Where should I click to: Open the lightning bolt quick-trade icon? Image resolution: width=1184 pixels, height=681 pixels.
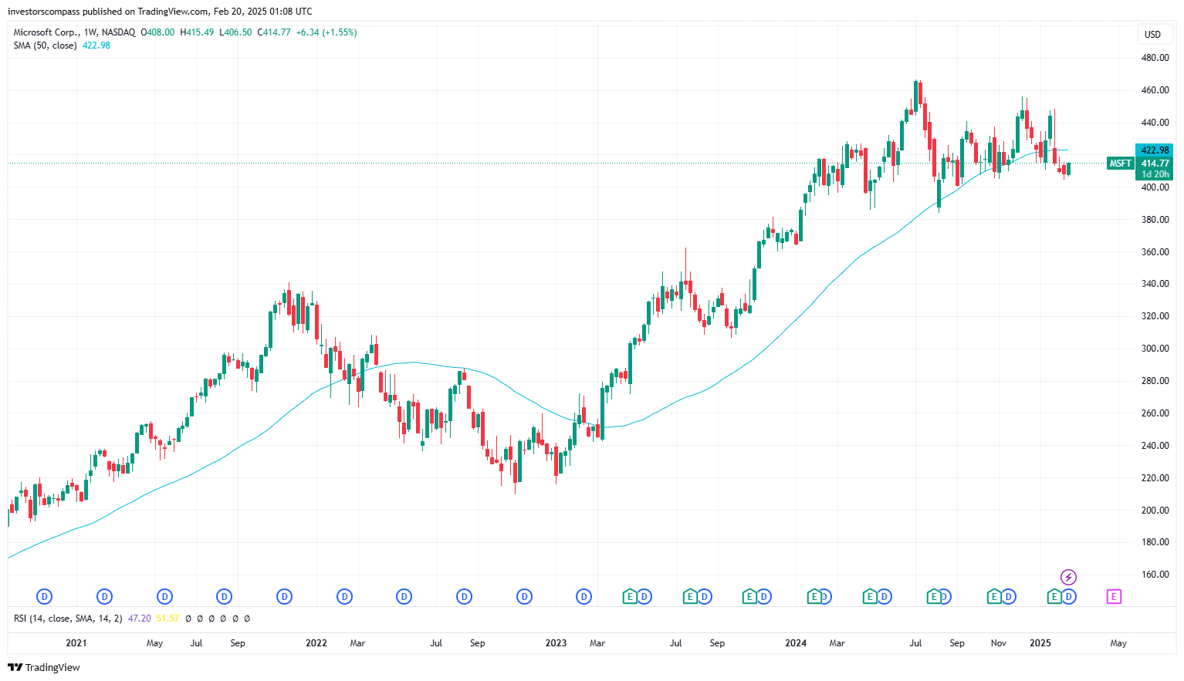(1067, 576)
